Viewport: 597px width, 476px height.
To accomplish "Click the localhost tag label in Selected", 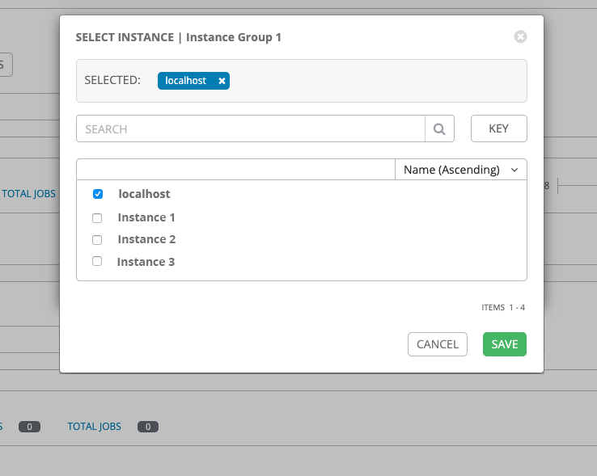I will click(186, 81).
